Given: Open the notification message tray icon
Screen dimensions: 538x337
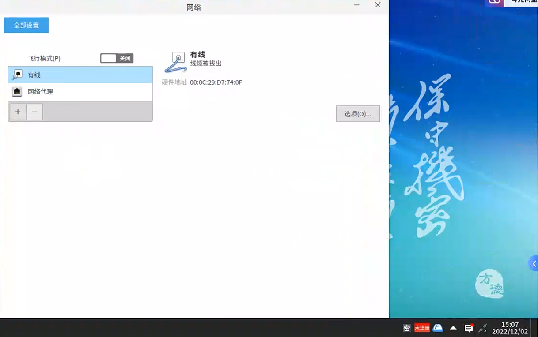Looking at the screenshot, I should coord(469,328).
